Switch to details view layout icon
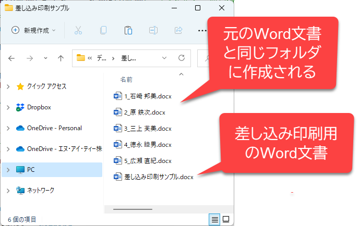 click(x=214, y=219)
